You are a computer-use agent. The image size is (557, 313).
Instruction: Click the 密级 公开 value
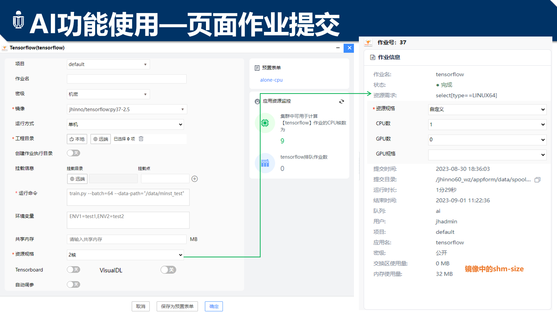(441, 253)
